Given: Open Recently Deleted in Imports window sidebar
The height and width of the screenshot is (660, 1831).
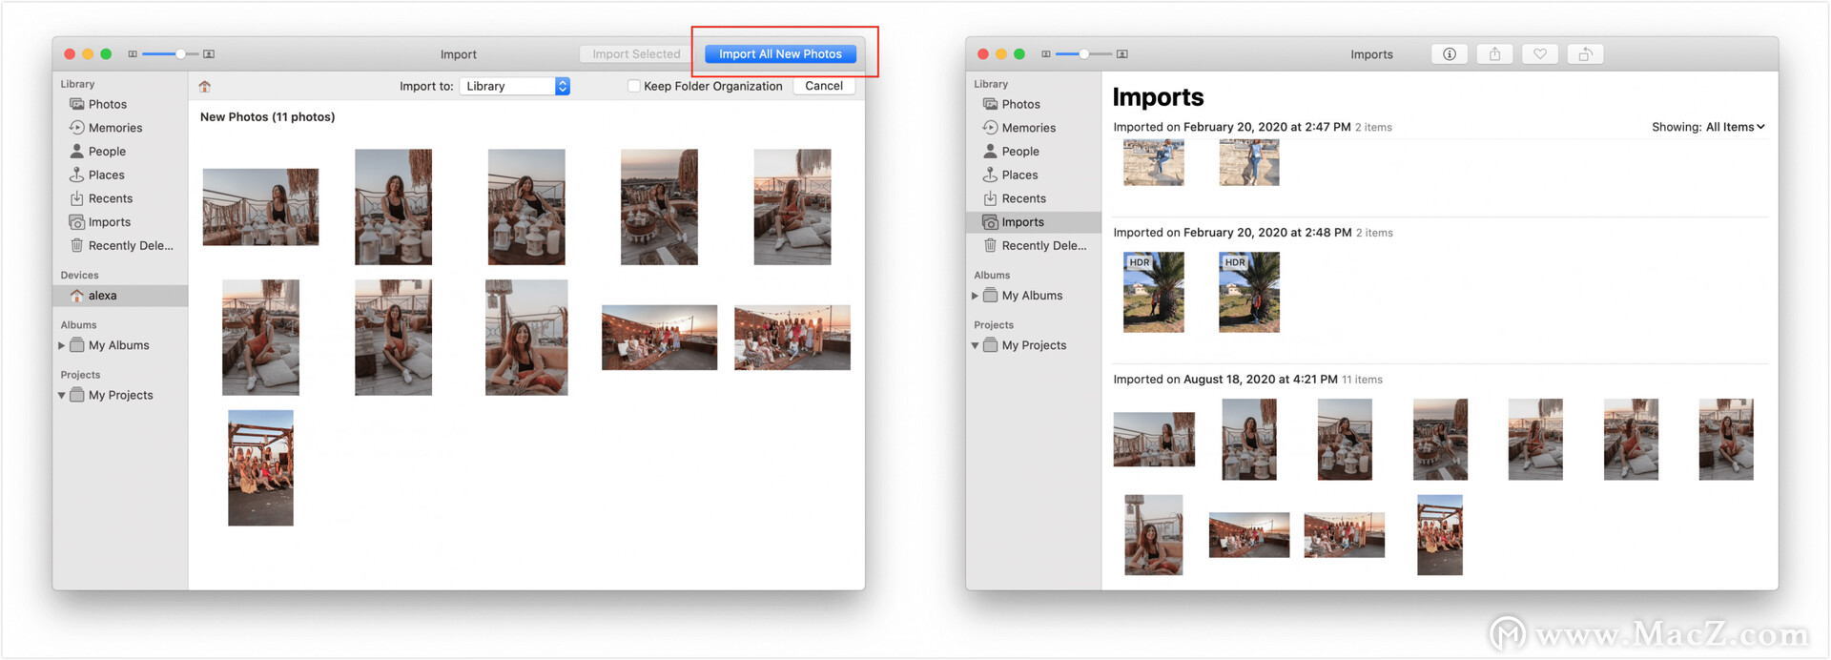Looking at the screenshot, I should coord(1034,246).
